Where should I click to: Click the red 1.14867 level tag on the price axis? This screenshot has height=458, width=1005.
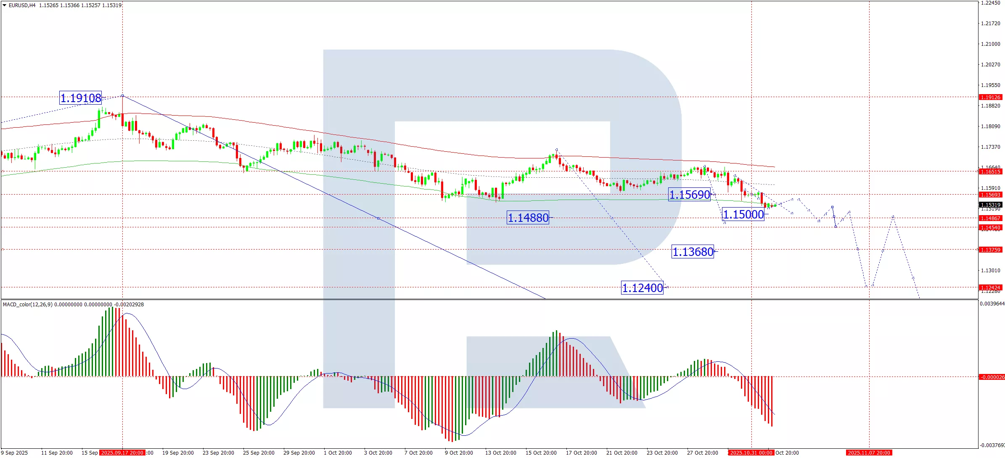tap(991, 218)
